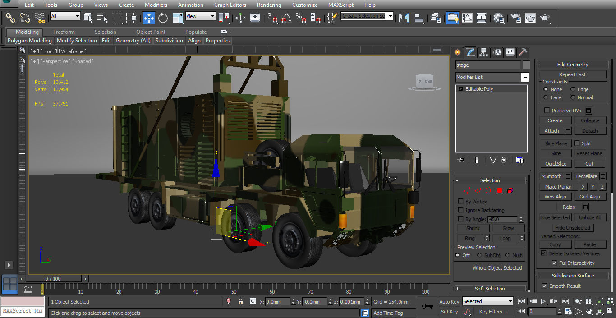
Task: Toggle the selection lock padlock
Action: tap(240, 302)
